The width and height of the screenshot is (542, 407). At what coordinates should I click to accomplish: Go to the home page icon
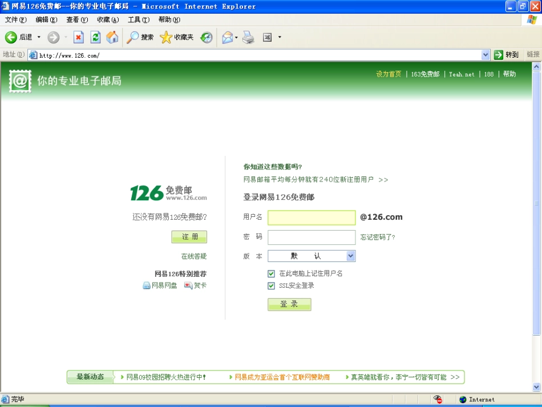[x=112, y=37]
